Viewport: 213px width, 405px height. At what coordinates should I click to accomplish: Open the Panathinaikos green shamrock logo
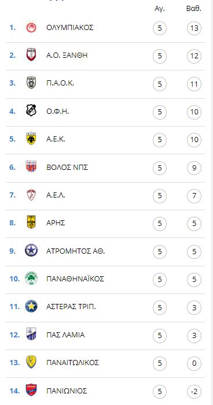(31, 278)
